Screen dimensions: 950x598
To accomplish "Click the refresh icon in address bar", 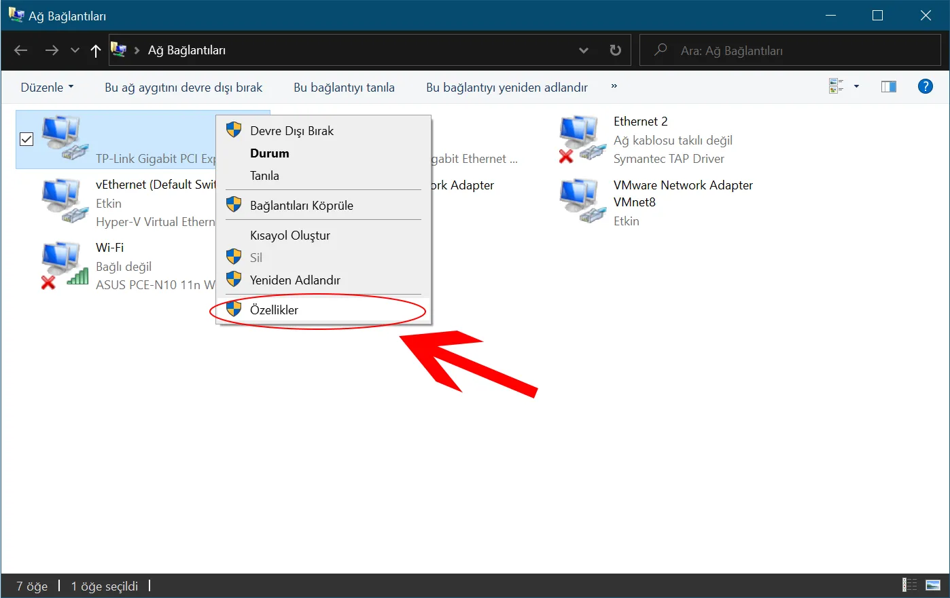I will (615, 50).
